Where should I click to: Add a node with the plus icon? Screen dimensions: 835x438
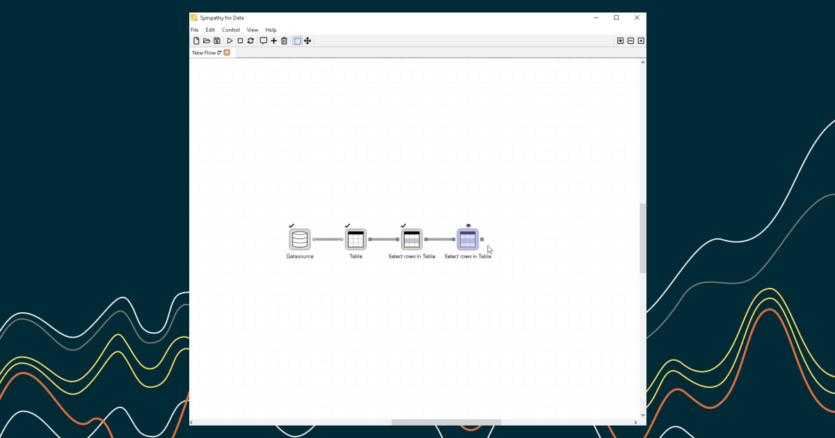[273, 41]
